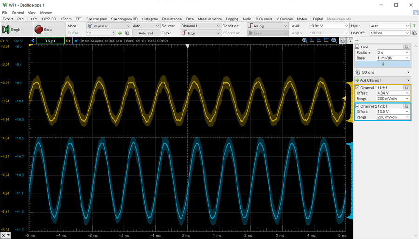The width and height of the screenshot is (419, 239).
Task: Open the trigger Source Channel 1 dropdown
Action: (x=200, y=26)
